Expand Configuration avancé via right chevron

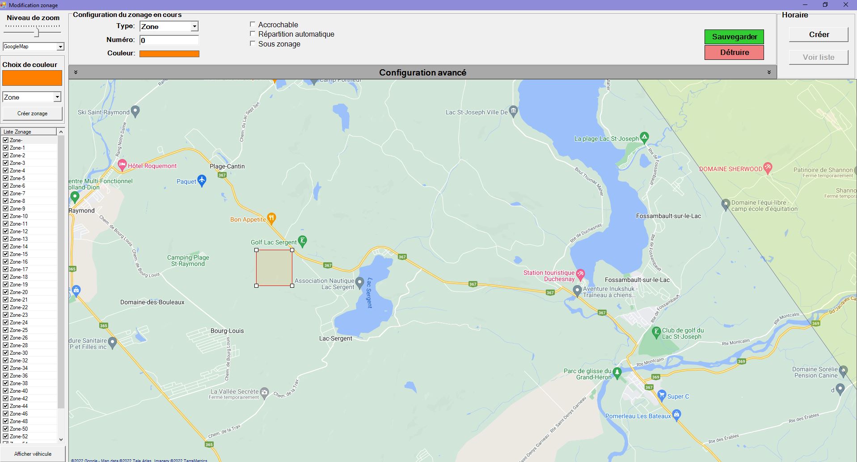pyautogui.click(x=769, y=72)
